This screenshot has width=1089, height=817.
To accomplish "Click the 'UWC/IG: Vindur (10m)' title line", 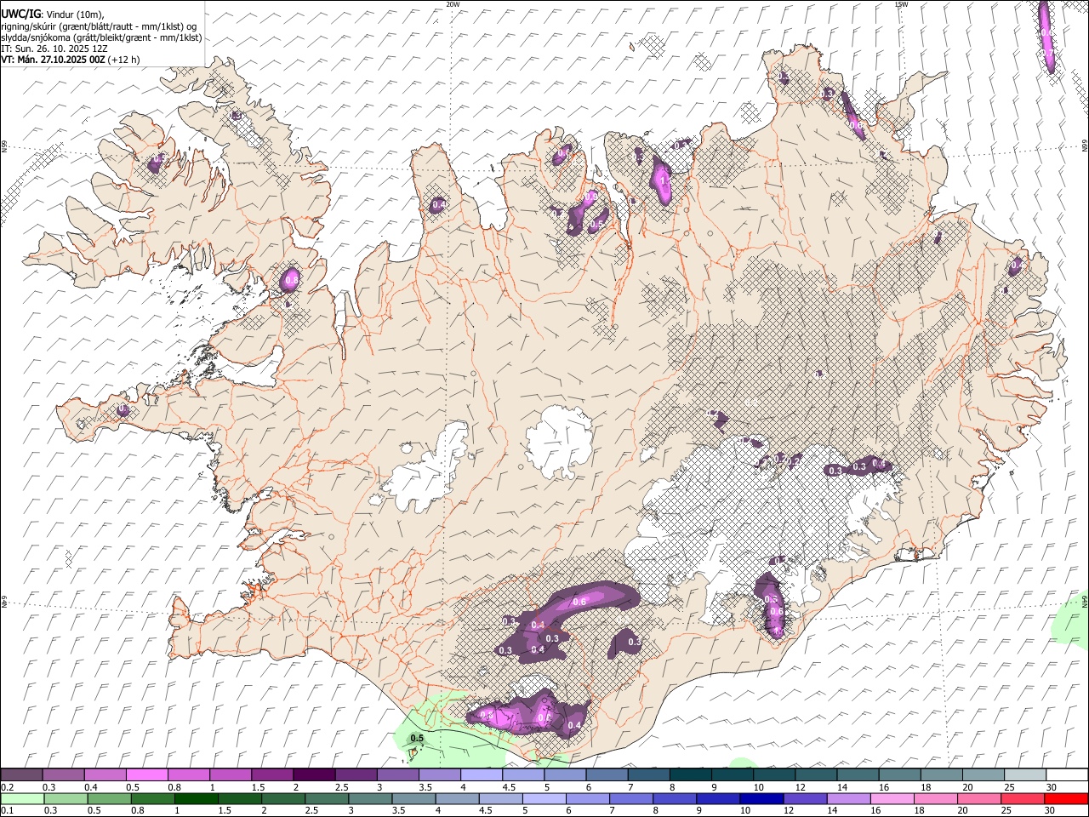I will point(53,14).
